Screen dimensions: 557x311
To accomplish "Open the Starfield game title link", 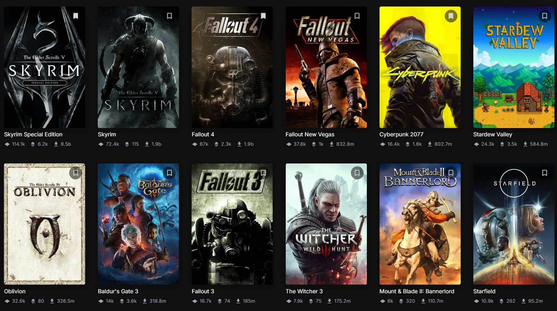I will pos(484,291).
